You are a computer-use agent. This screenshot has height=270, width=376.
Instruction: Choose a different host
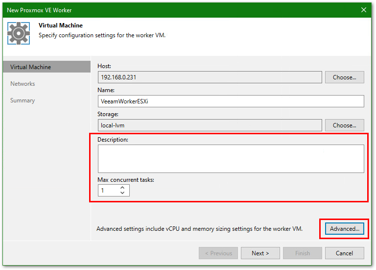348,77
